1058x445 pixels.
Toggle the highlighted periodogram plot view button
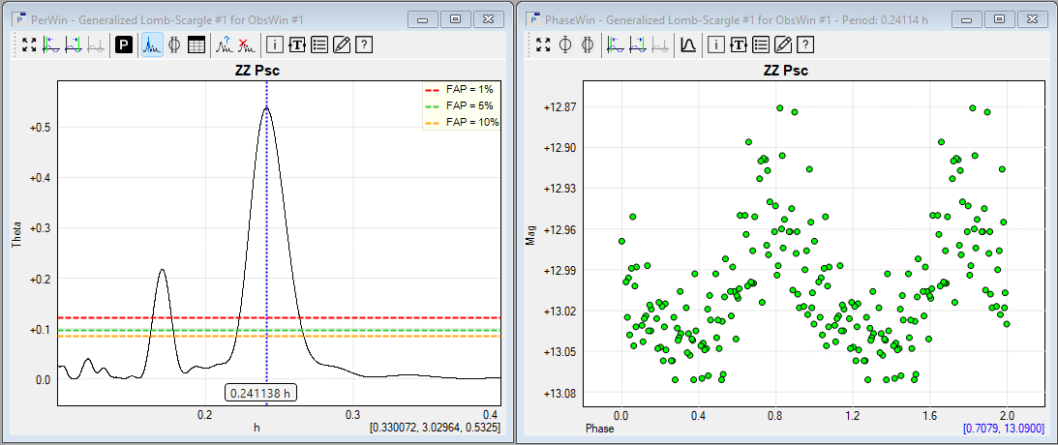(x=152, y=44)
